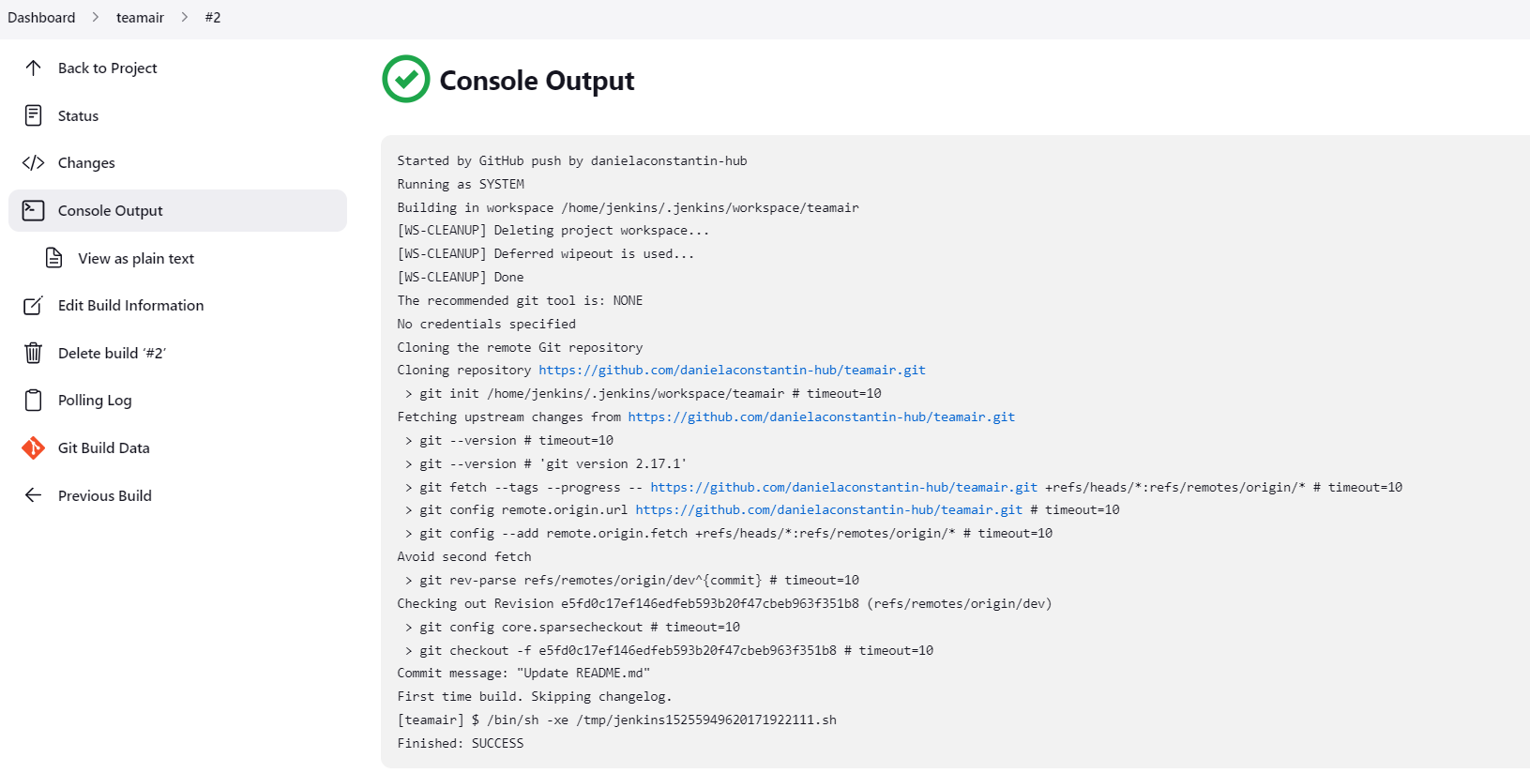The width and height of the screenshot is (1530, 773).
Task: Click the highlighted Console Output sidebar entry
Action: [110, 210]
